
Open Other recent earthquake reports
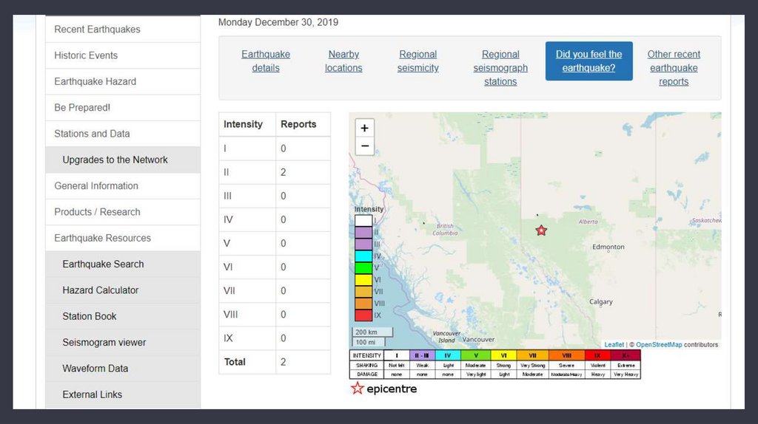pyautogui.click(x=674, y=68)
